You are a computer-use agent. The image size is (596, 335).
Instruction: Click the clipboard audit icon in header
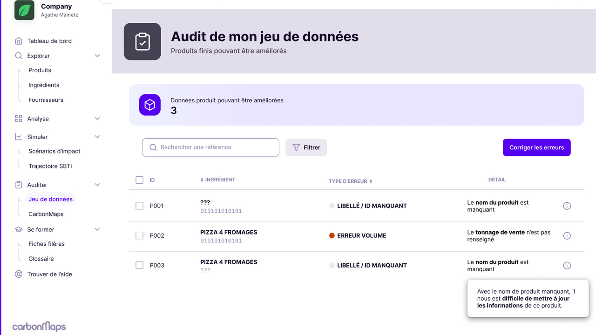[x=142, y=41]
